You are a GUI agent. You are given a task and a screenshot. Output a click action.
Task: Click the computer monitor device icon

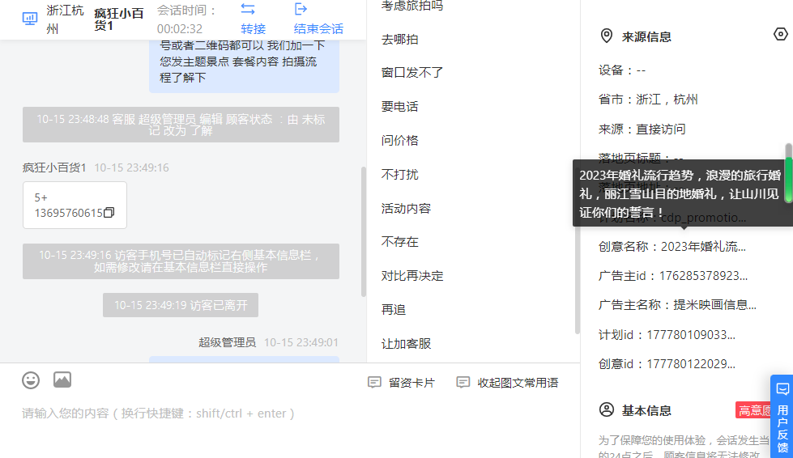click(x=30, y=19)
